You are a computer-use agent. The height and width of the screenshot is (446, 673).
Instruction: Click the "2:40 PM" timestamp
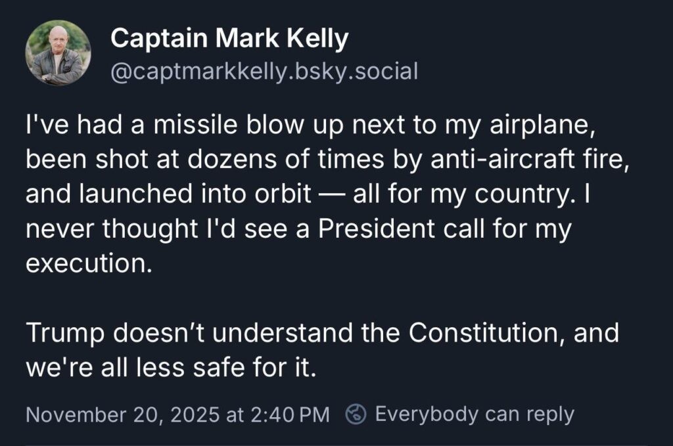click(x=289, y=414)
